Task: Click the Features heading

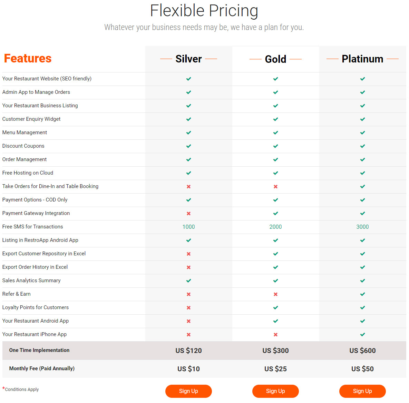Action: [x=28, y=58]
